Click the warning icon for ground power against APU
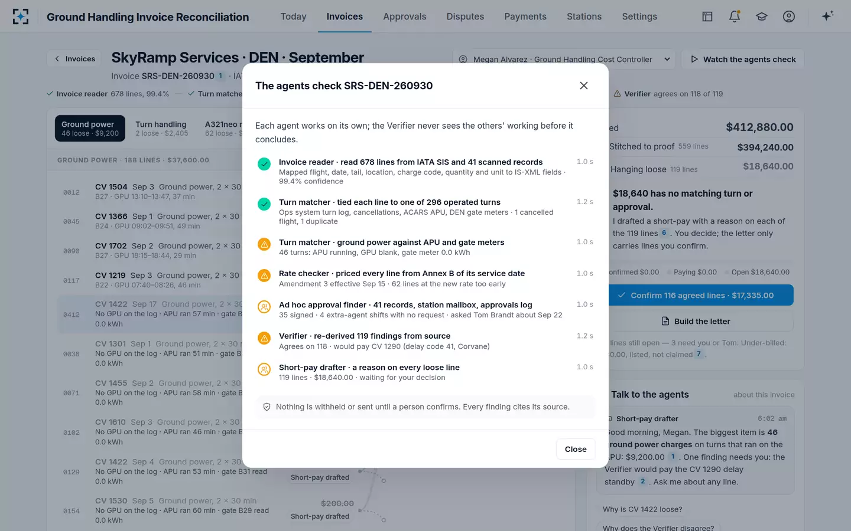Screen dimensions: 851x531 (264, 244)
